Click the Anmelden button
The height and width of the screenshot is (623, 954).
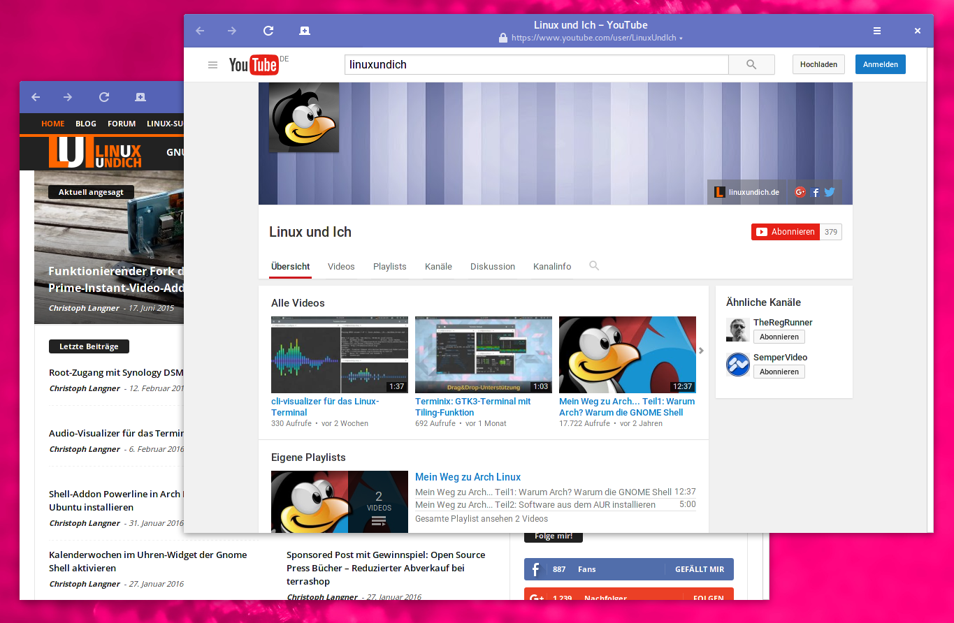pos(881,64)
